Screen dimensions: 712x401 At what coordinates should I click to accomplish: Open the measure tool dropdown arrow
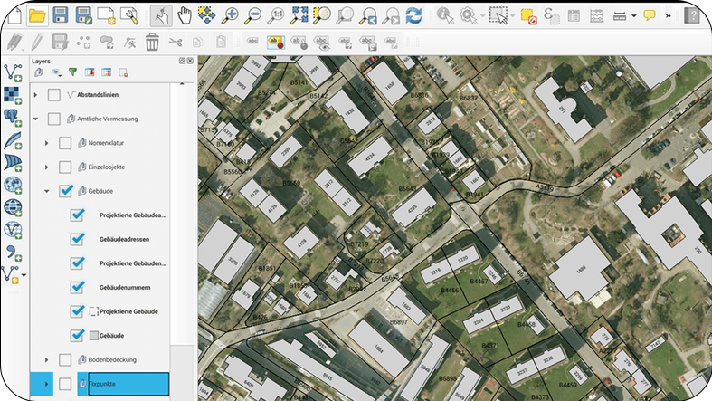(633, 15)
